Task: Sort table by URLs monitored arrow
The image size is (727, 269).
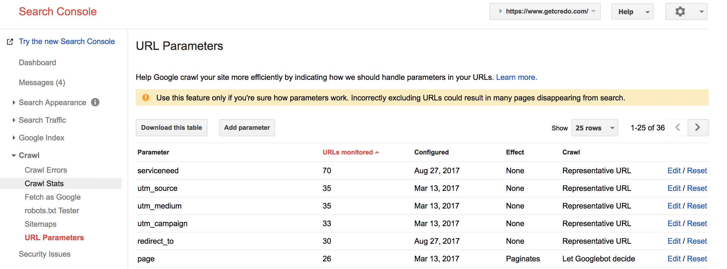Action: point(377,152)
